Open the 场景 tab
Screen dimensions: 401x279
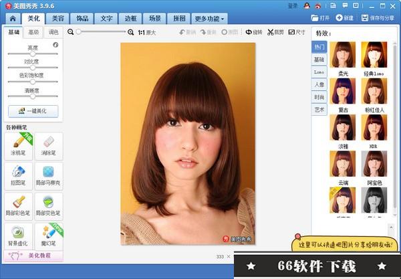(155, 19)
